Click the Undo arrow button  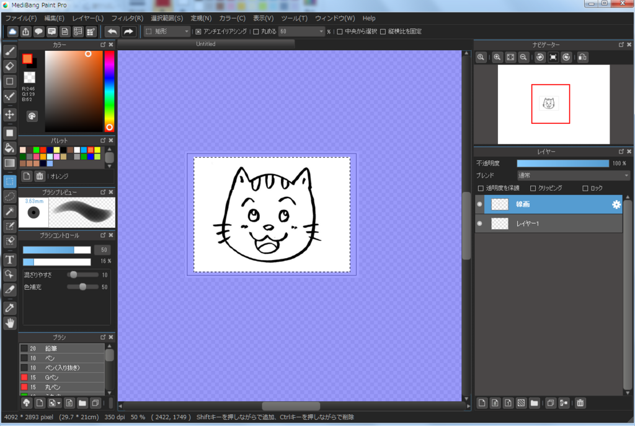click(112, 32)
